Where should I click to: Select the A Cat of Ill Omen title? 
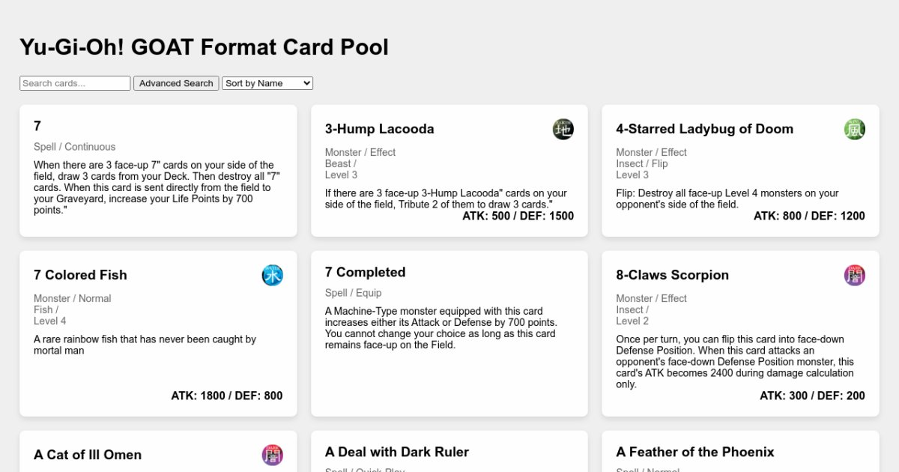pos(88,455)
